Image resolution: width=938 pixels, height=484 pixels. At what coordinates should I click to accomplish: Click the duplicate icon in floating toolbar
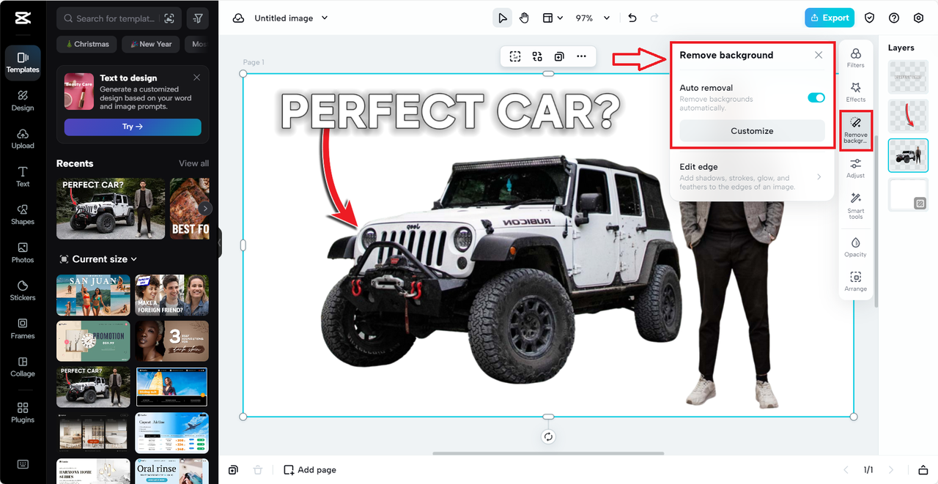[559, 56]
